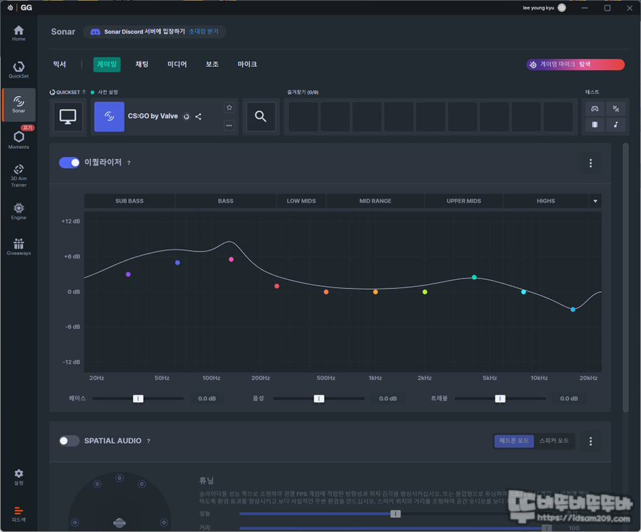The height and width of the screenshot is (532, 641).
Task: Click the spatial performance slider handle
Action: coord(395,514)
